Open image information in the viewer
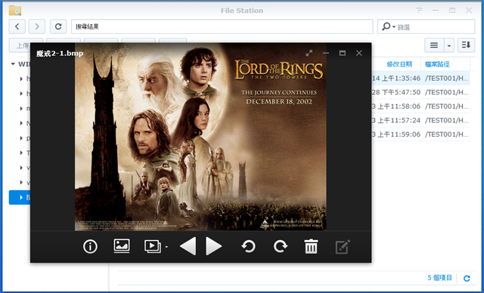The width and height of the screenshot is (484, 293). [x=90, y=246]
